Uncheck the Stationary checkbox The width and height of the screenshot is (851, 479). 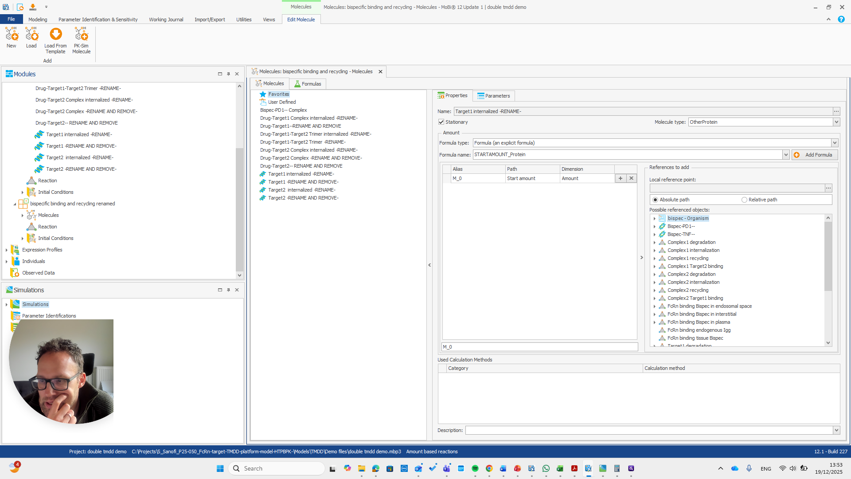441,122
